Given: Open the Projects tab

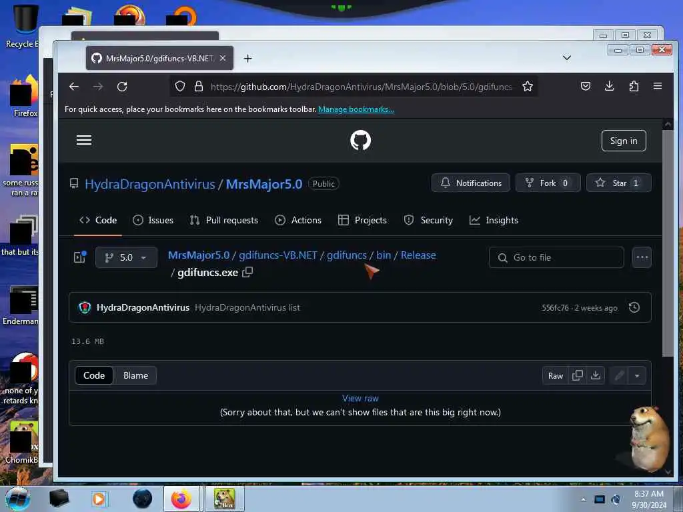Looking at the screenshot, I should [x=362, y=220].
